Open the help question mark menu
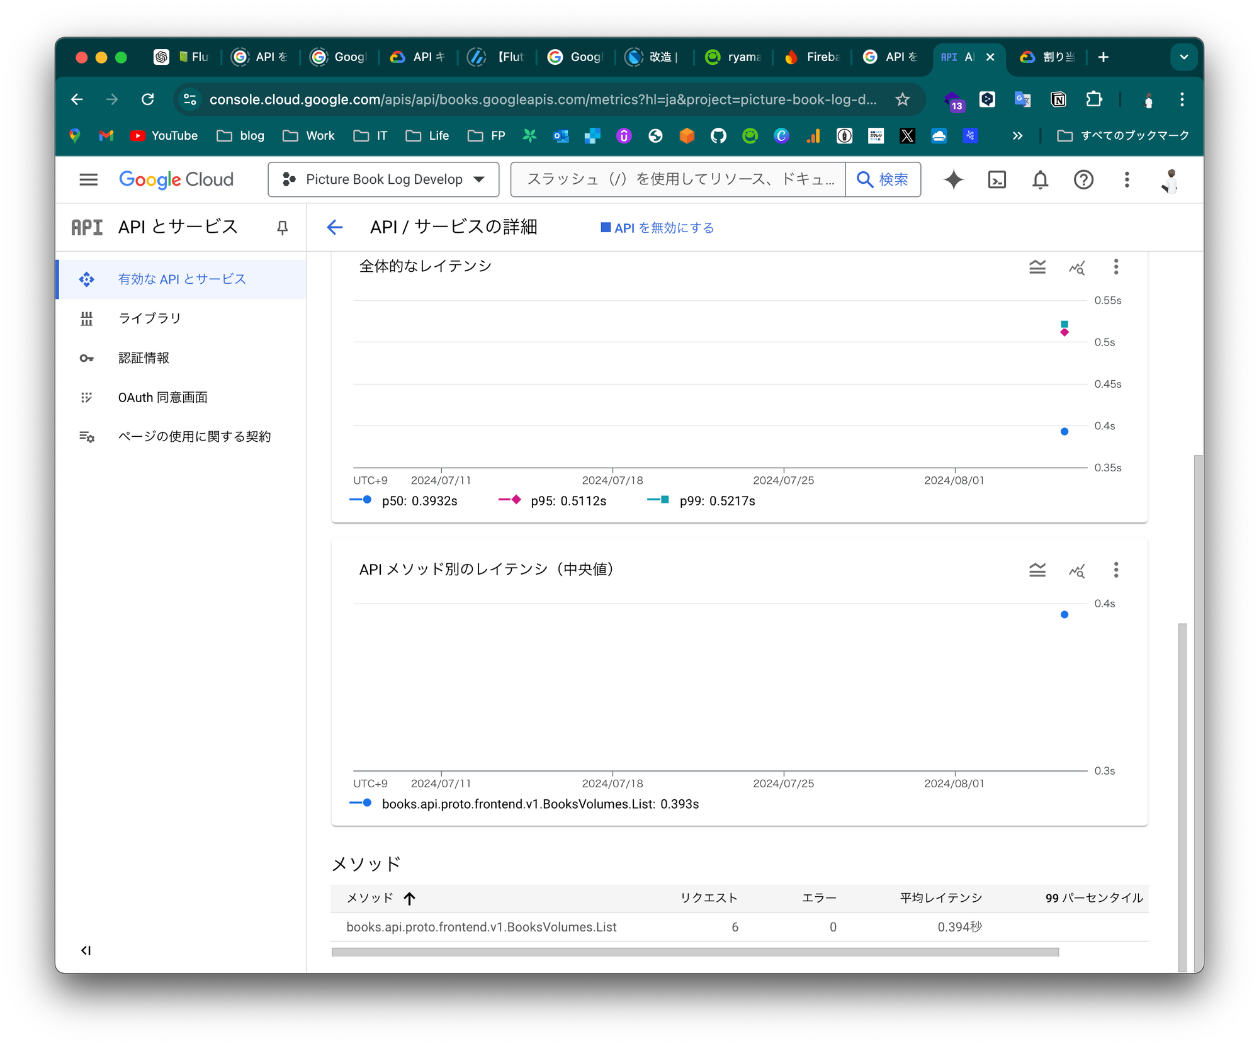This screenshot has width=1259, height=1046. (1083, 180)
